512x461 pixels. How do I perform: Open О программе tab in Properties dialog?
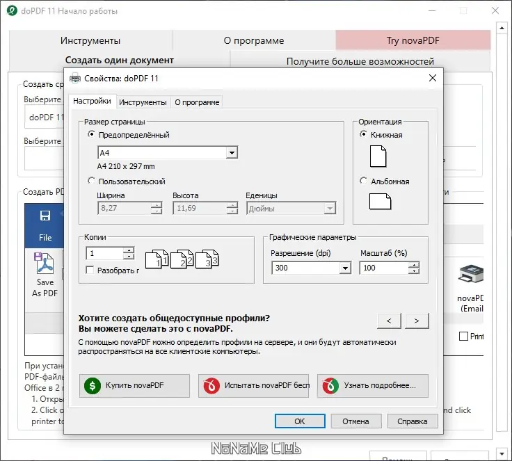[x=197, y=102]
